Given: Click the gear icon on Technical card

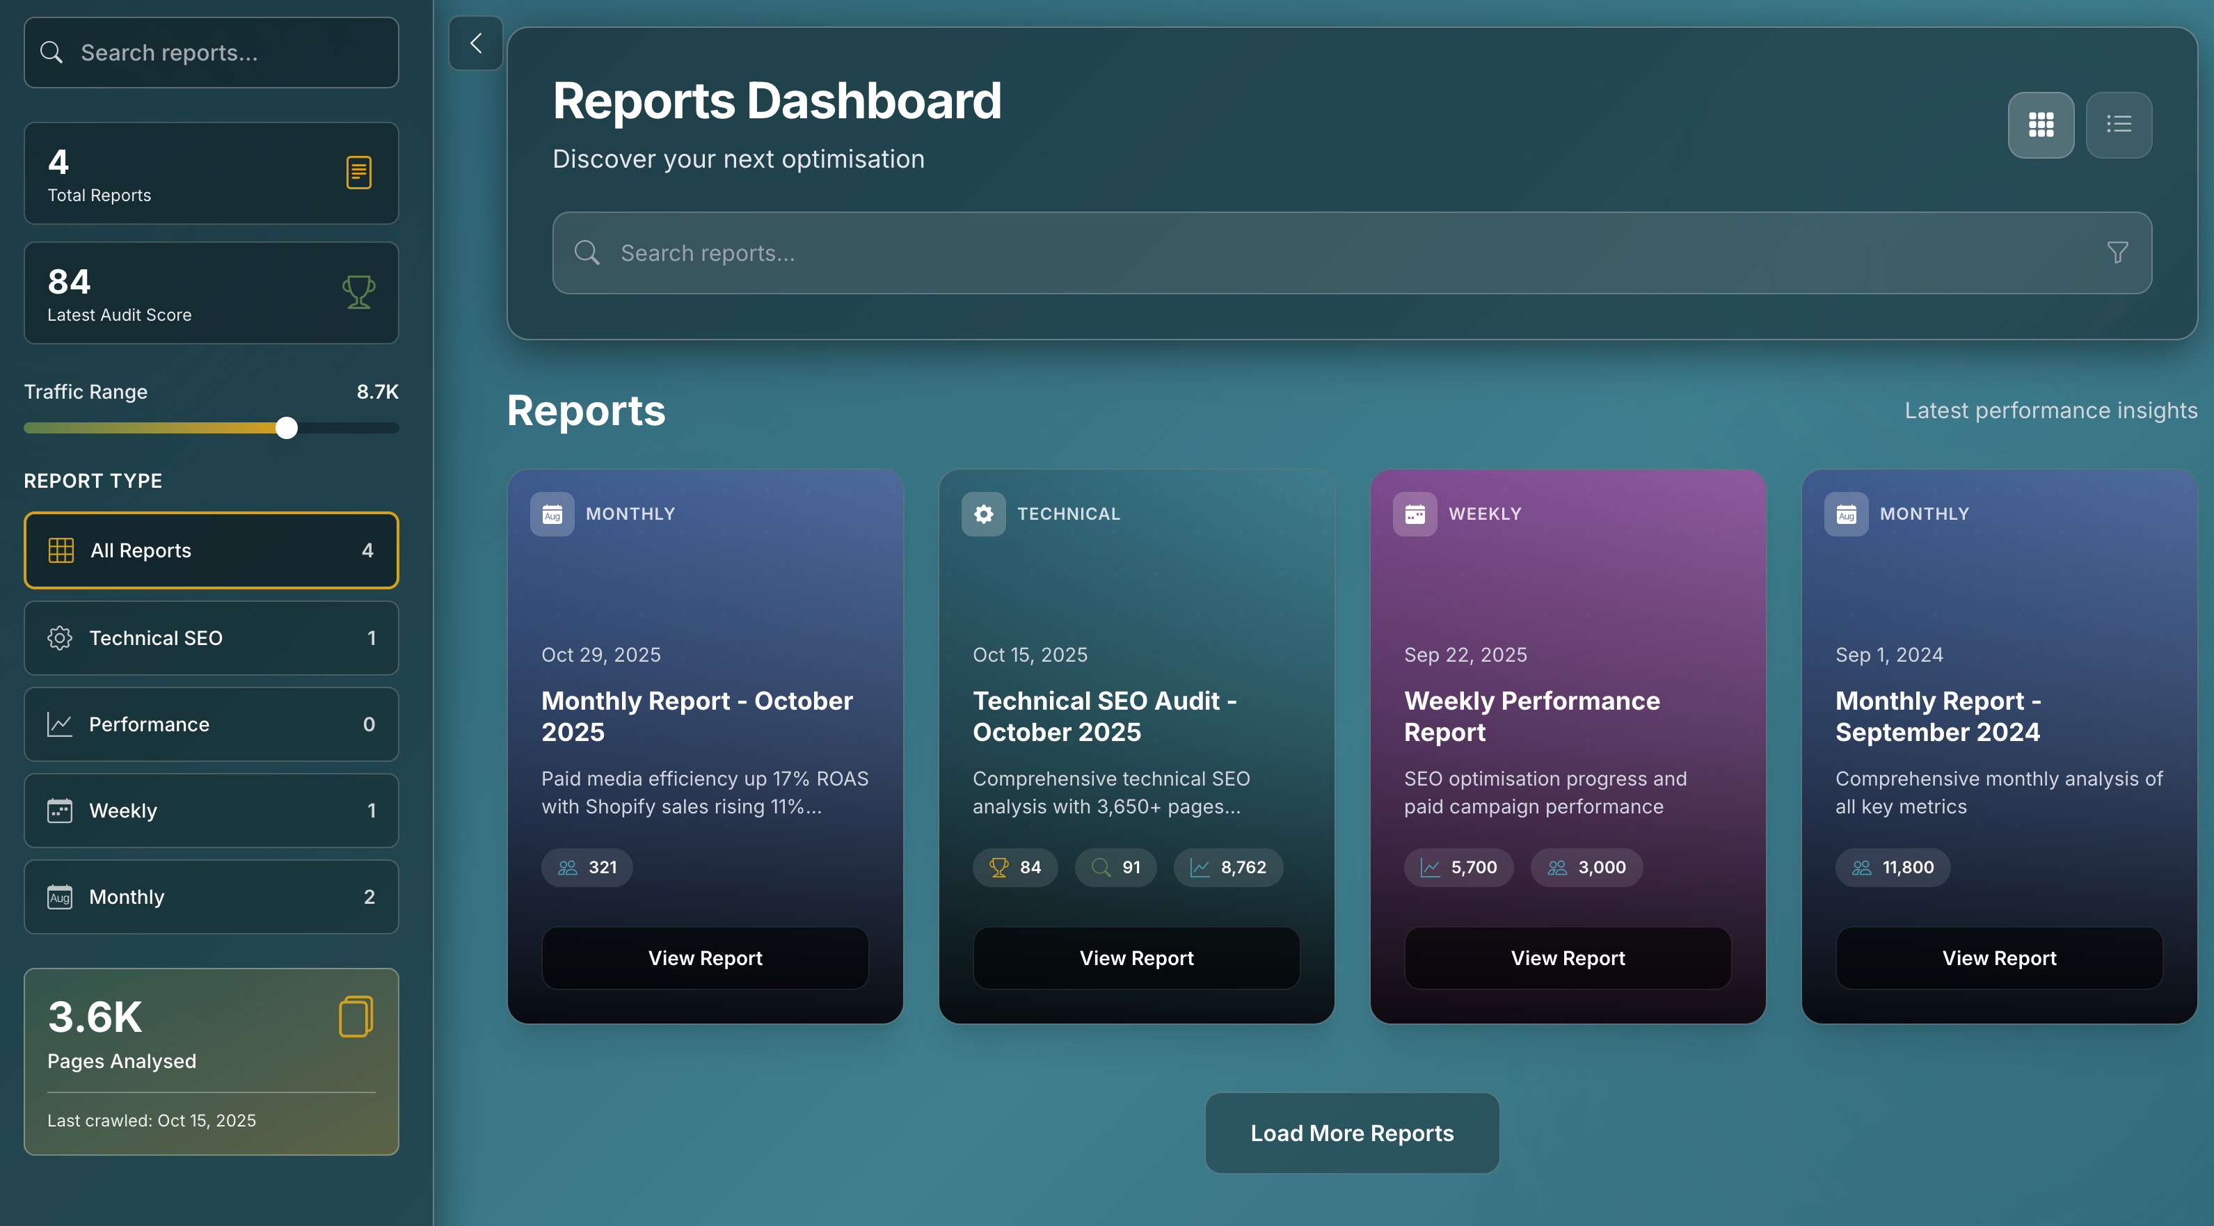Looking at the screenshot, I should click(983, 514).
